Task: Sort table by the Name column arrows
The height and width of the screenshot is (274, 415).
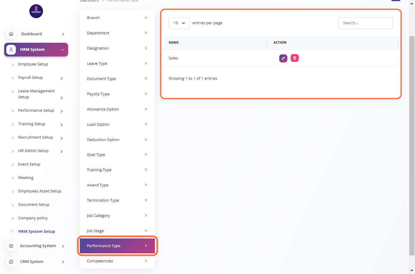Action: click(267, 43)
